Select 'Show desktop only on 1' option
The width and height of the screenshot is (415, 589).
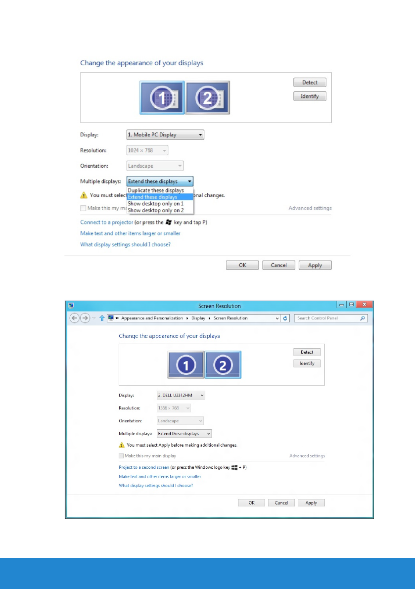point(155,203)
